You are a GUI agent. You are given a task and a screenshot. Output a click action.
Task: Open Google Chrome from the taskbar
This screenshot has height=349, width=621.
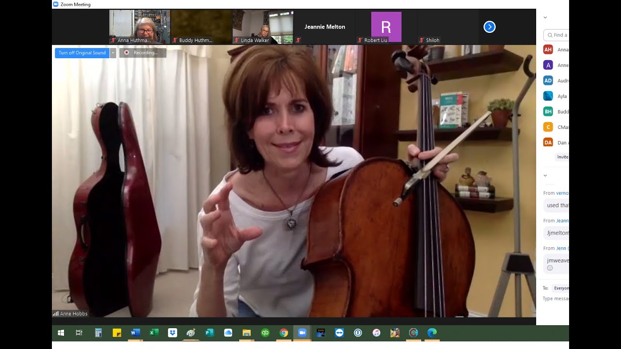coord(284,333)
